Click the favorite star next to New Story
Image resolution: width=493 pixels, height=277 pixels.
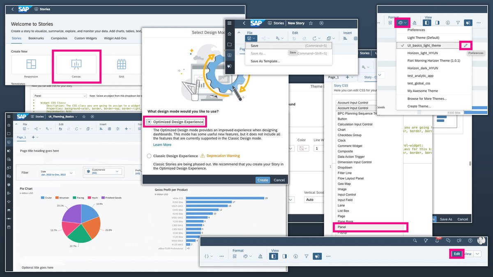[311, 23]
